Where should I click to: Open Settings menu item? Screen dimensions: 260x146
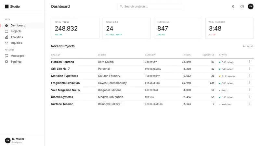pyautogui.click(x=22, y=62)
